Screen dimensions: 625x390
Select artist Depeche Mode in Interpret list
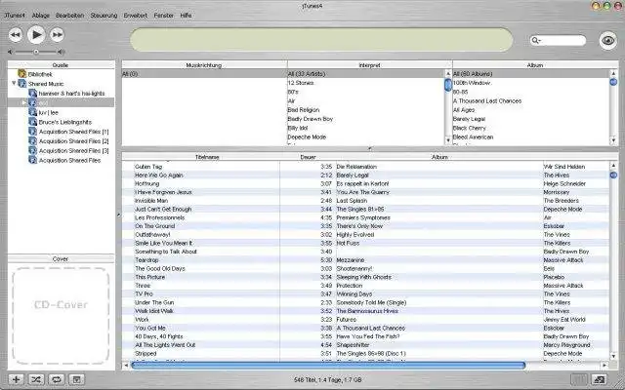click(x=307, y=136)
